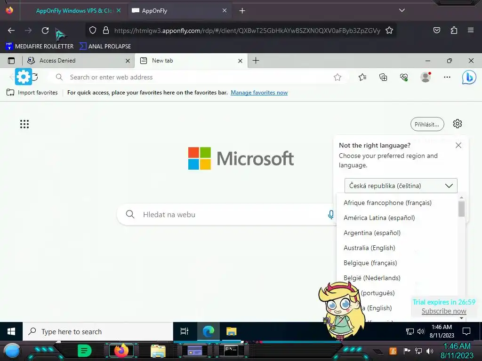
Task: Click Import favorites
Action: point(32,93)
